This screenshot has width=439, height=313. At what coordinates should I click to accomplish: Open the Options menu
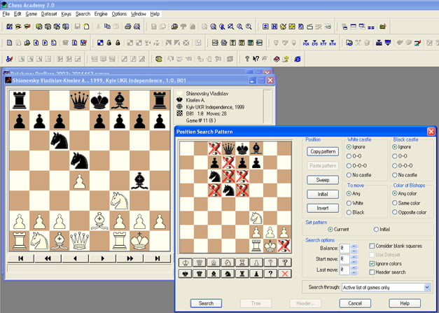(119, 14)
